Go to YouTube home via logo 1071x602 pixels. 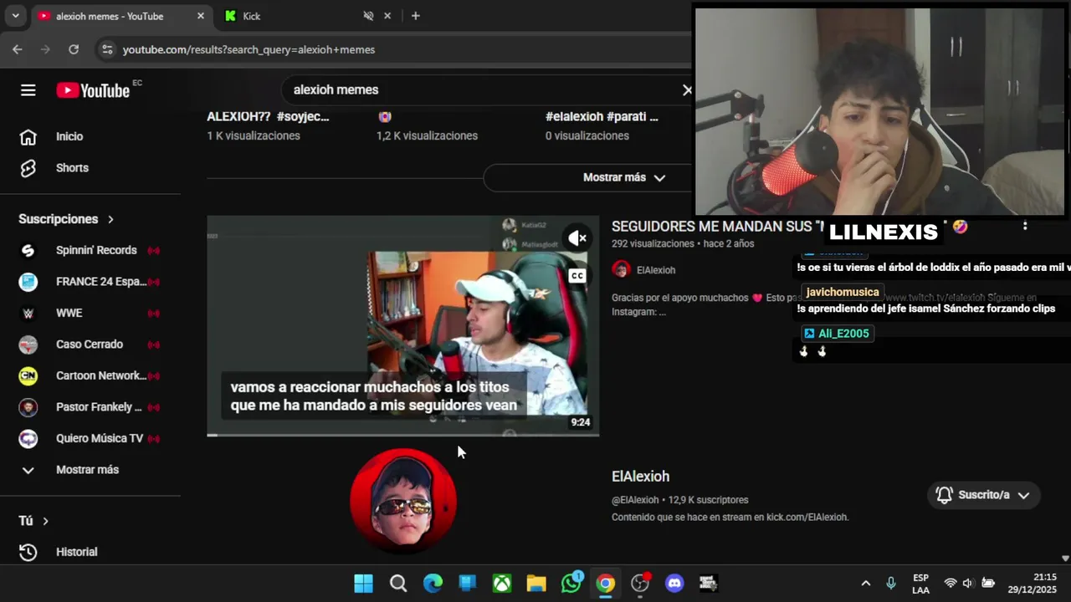point(93,90)
